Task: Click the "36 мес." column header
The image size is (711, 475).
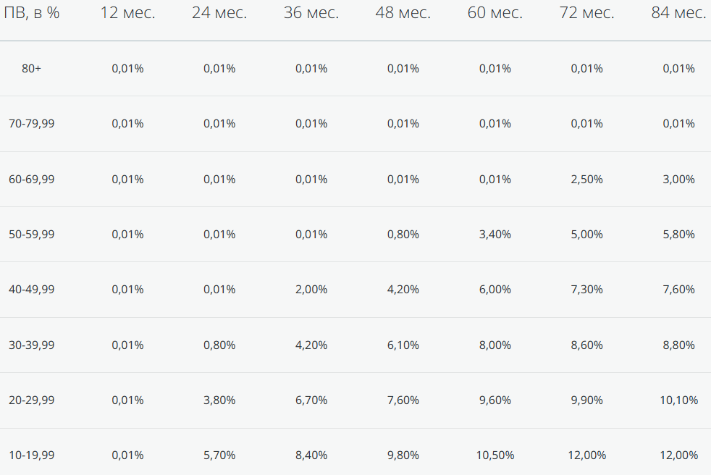Action: coord(311,13)
